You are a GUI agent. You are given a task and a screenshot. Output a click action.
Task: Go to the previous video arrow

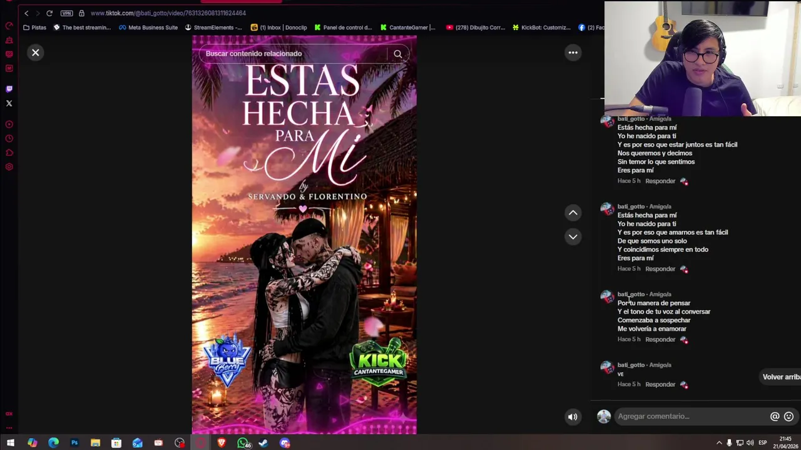[573, 213]
